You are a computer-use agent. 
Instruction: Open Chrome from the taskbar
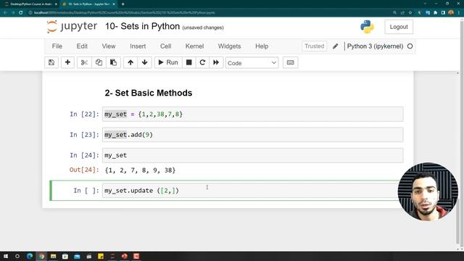pyautogui.click(x=41, y=256)
